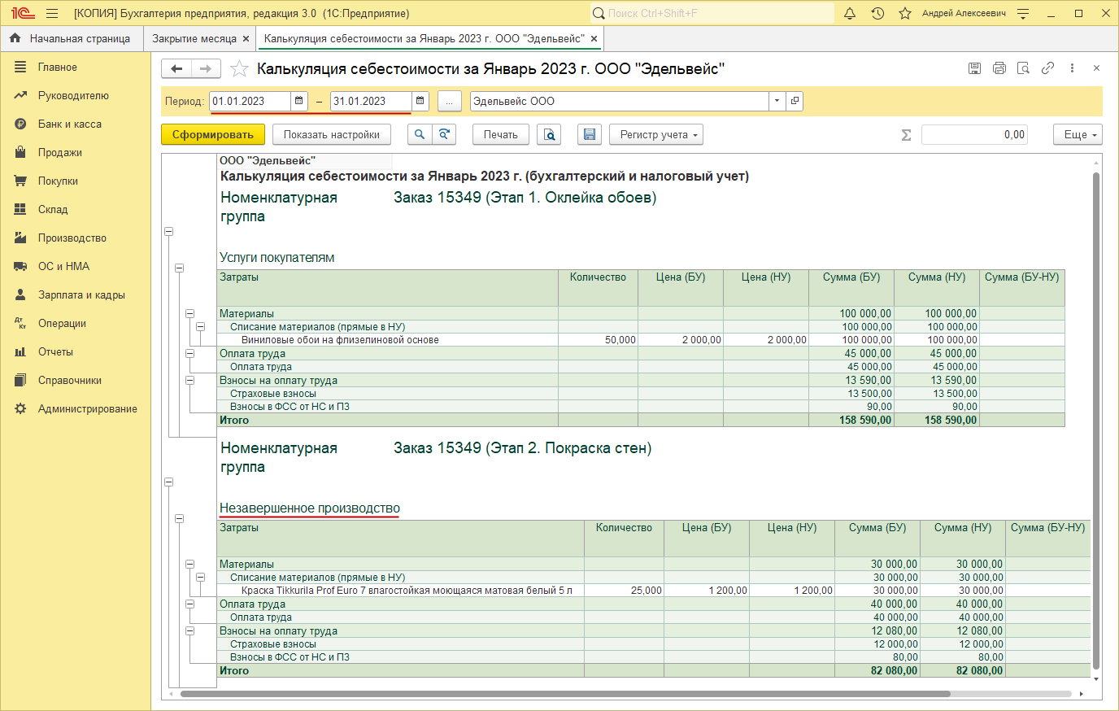Open calendar for start date 01.01.2023
Screen dimensions: 1119x711
click(299, 101)
